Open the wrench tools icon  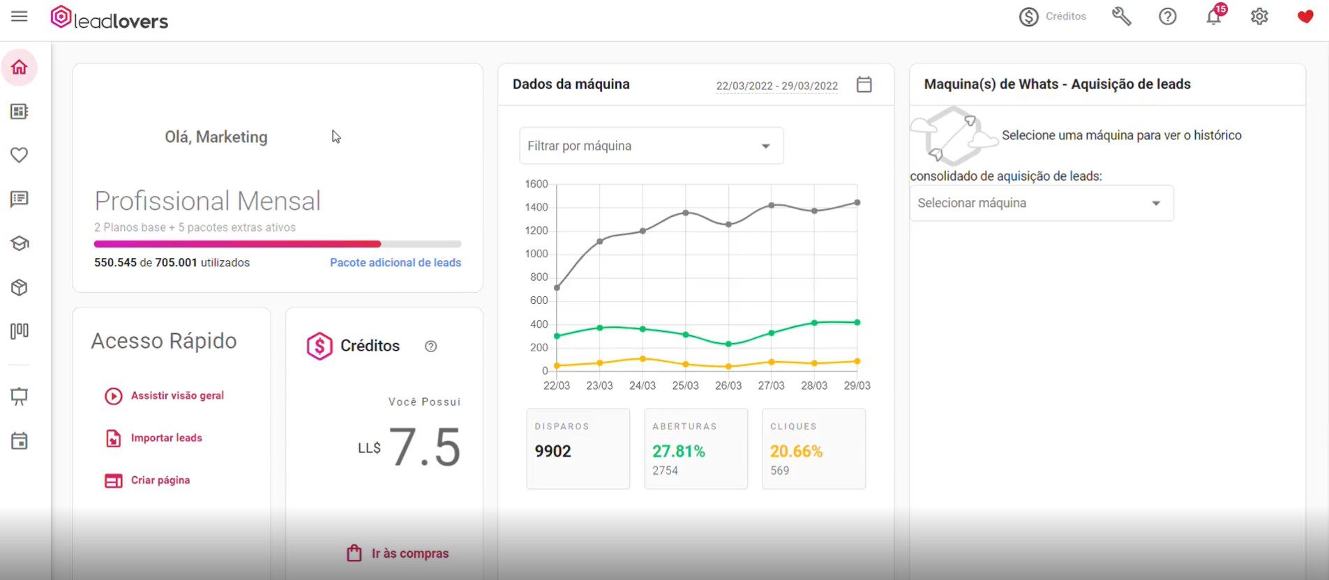tap(1121, 16)
